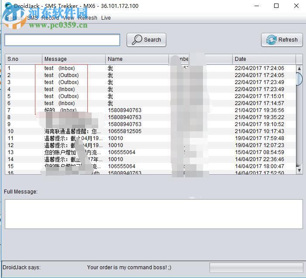Click date 14/04/2017 18:00:47
The height and width of the screenshot is (278, 306).
point(259,166)
